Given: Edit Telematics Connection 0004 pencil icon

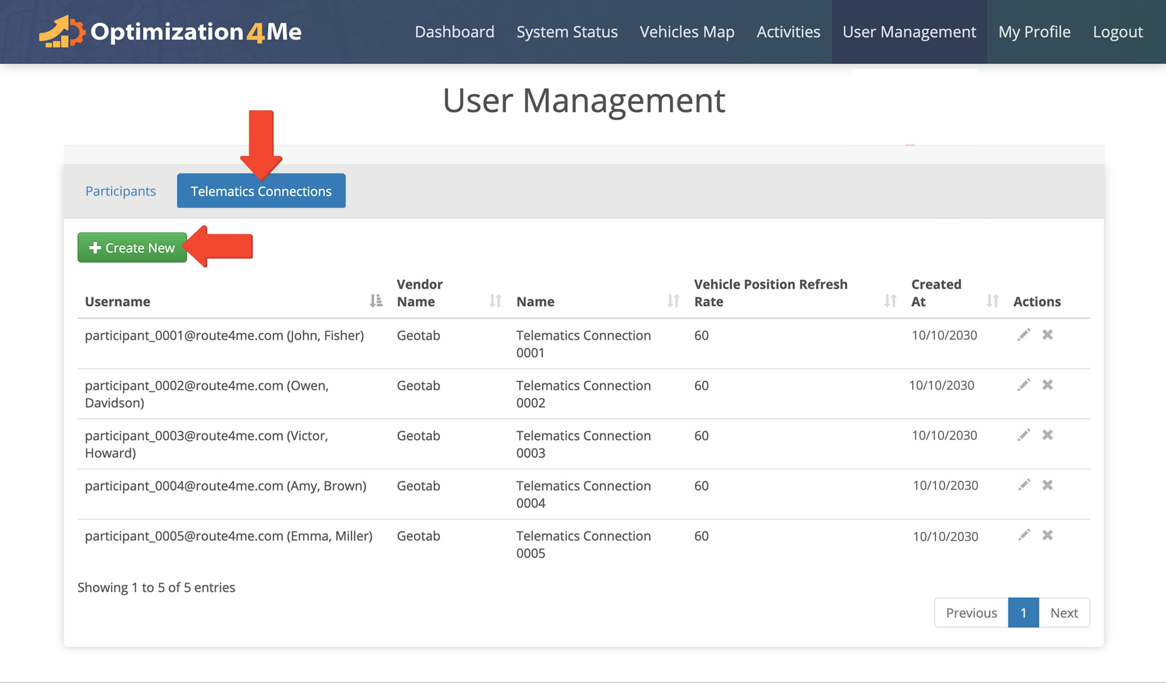Looking at the screenshot, I should 1024,485.
